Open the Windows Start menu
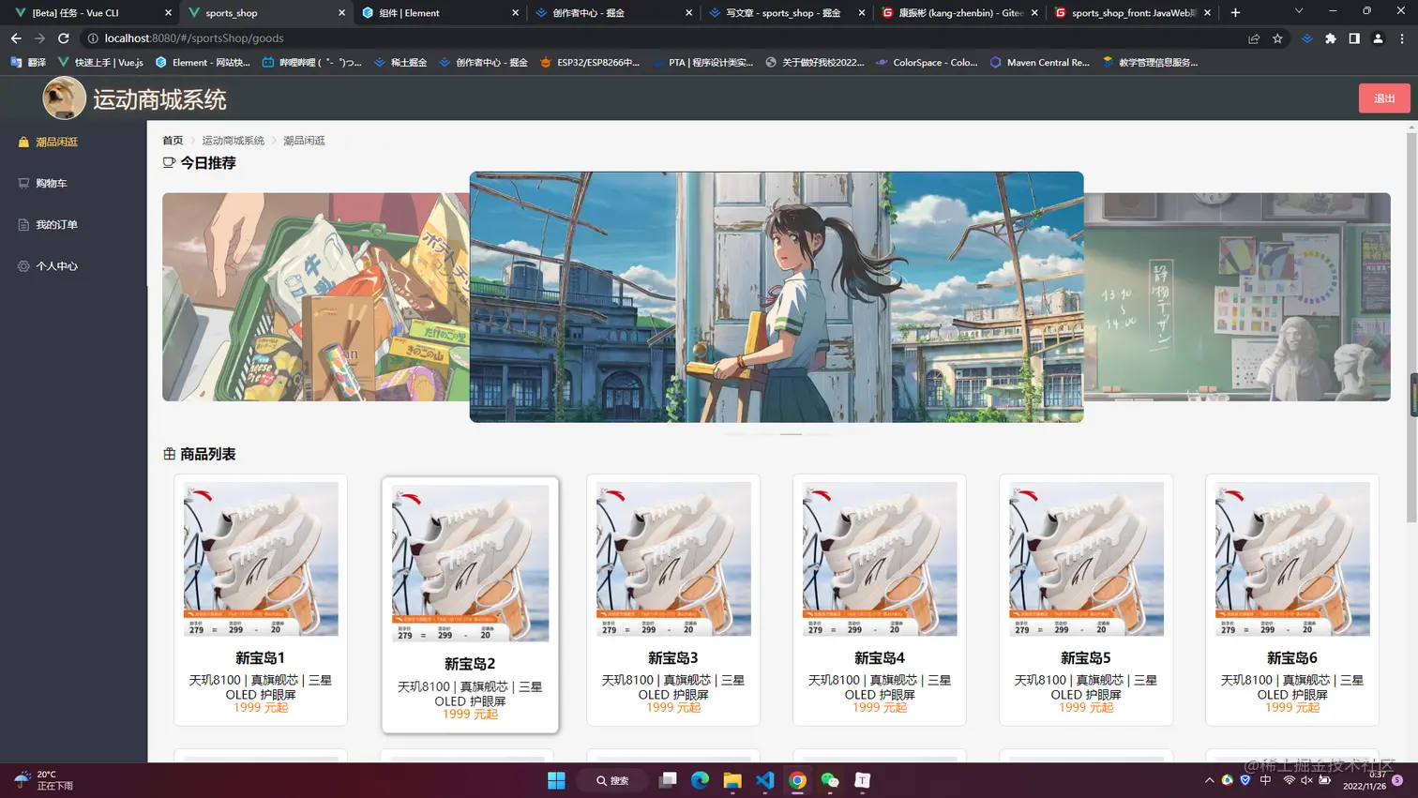Image resolution: width=1418 pixels, height=798 pixels. point(556,780)
